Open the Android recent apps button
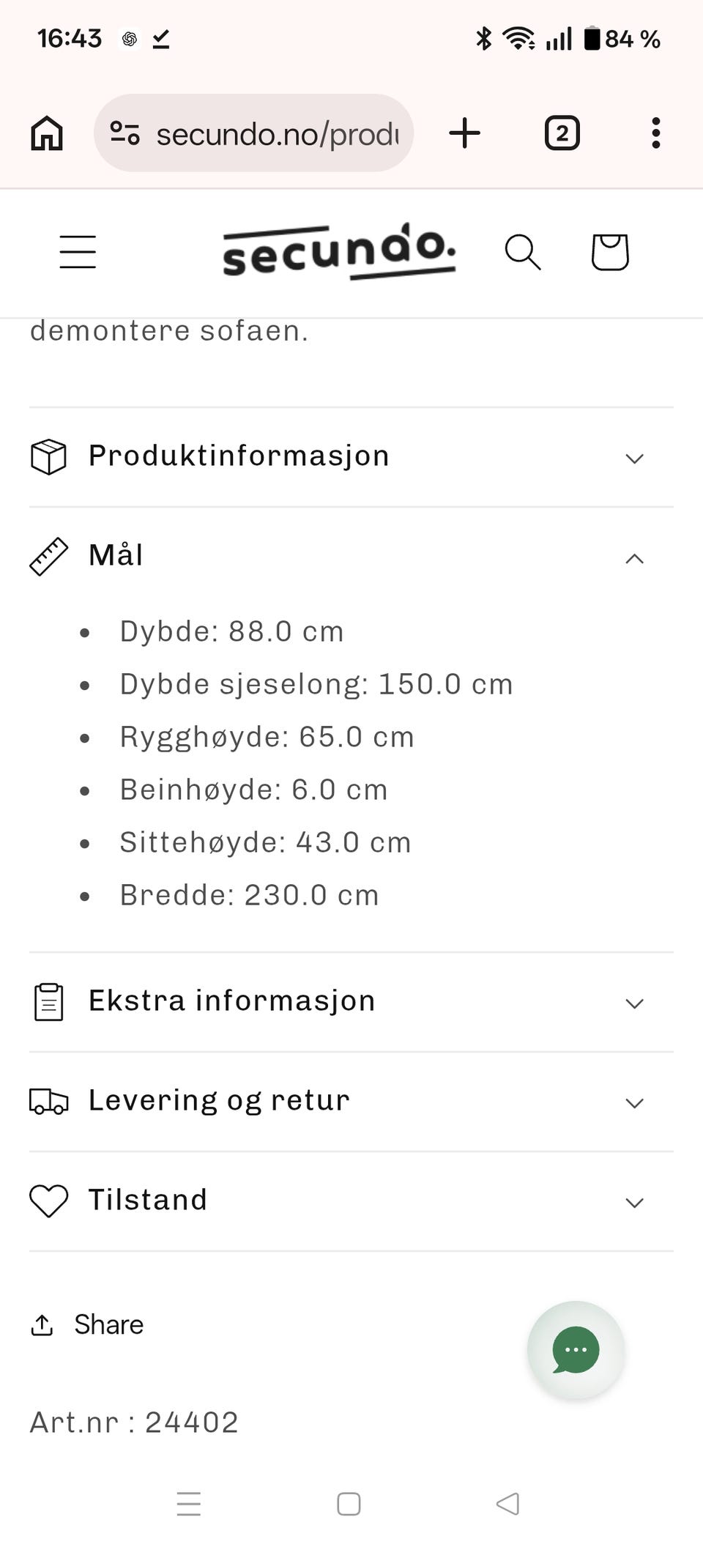Image resolution: width=703 pixels, height=1547 pixels. pyautogui.click(x=189, y=1504)
